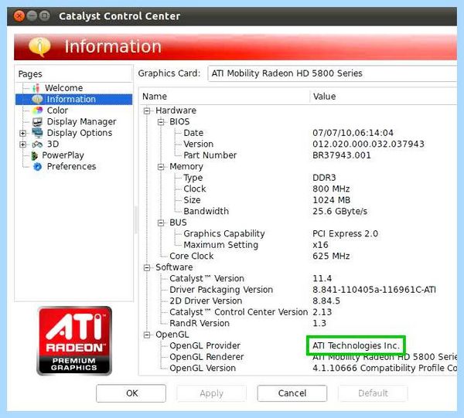The height and width of the screenshot is (418, 464).
Task: Select the Part Number row
Action: pyautogui.click(x=298, y=155)
